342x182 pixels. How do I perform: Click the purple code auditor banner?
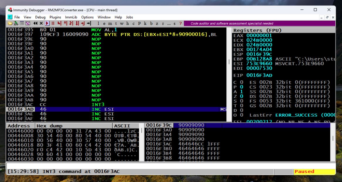click(x=260, y=23)
